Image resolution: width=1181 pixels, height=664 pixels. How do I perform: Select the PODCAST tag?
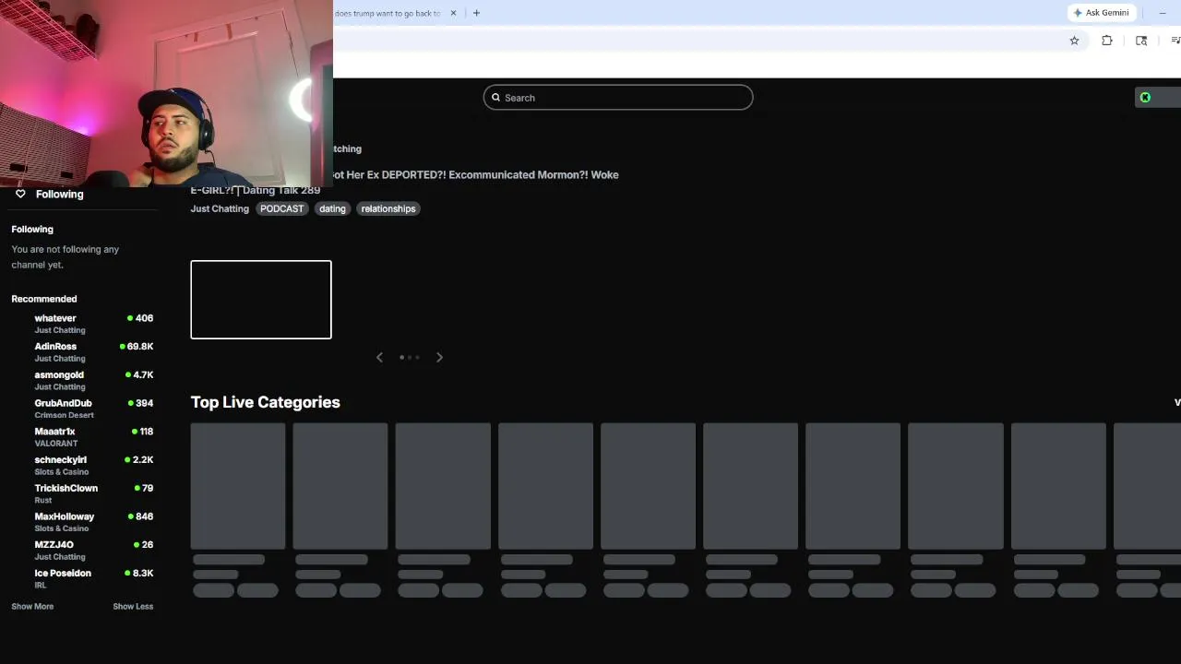[281, 208]
